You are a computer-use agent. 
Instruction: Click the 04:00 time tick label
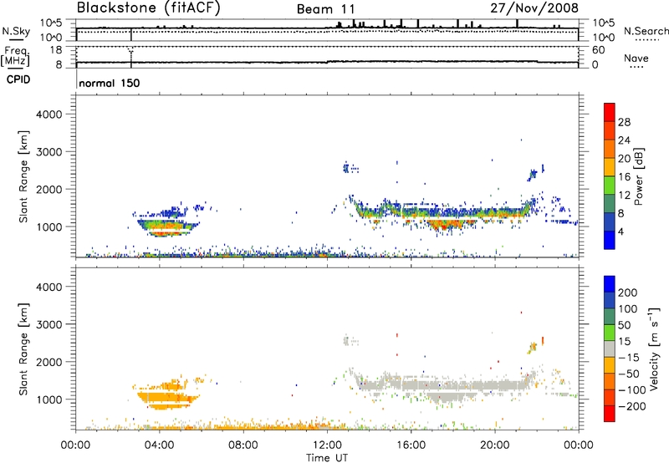159,445
